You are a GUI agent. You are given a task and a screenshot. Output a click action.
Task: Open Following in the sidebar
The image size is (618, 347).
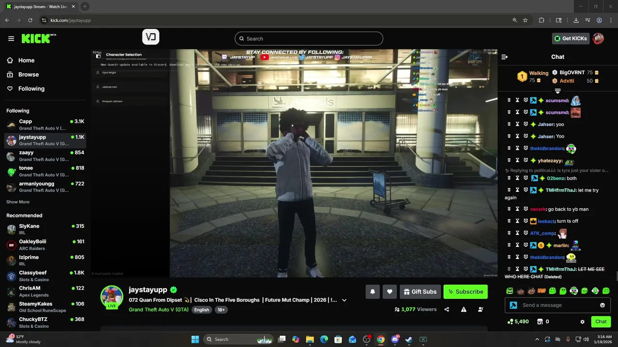(x=26, y=89)
